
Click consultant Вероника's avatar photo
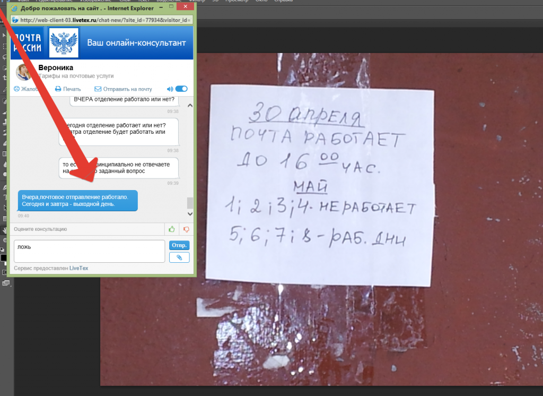(x=24, y=72)
